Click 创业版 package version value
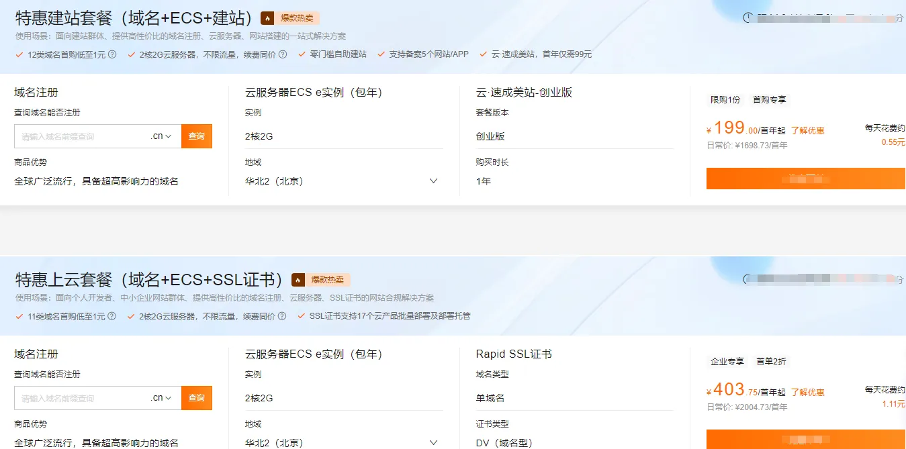Image resolution: width=906 pixels, height=449 pixels. tap(490, 136)
